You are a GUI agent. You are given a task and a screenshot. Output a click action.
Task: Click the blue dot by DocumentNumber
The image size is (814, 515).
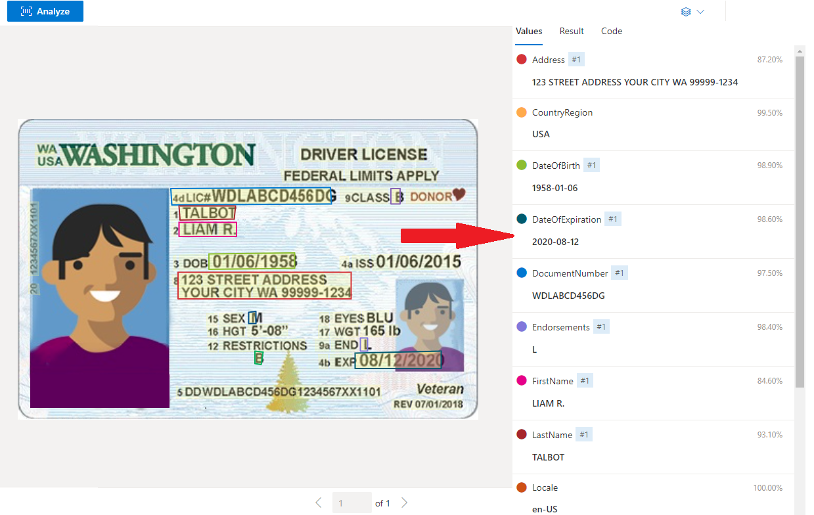(x=520, y=273)
